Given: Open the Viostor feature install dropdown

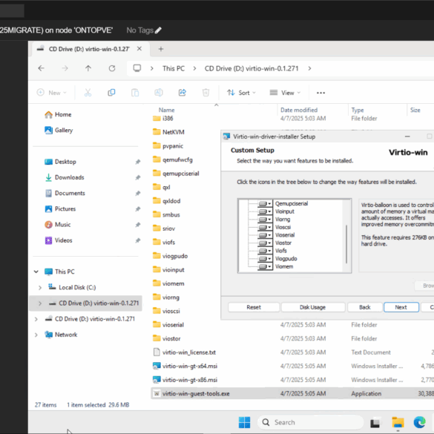Looking at the screenshot, I should coord(265,243).
